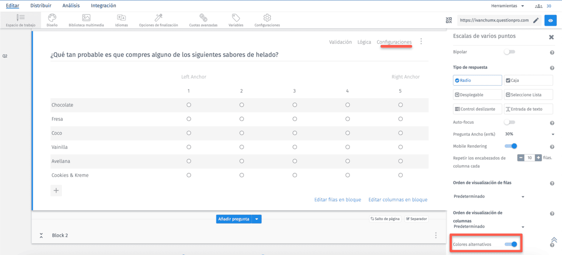The image size is (562, 255).
Task: Add a new row with the plus button
Action: click(x=56, y=190)
